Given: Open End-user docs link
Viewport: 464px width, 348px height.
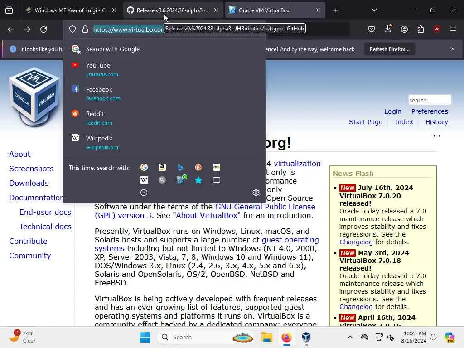Looking at the screenshot, I should point(45,212).
